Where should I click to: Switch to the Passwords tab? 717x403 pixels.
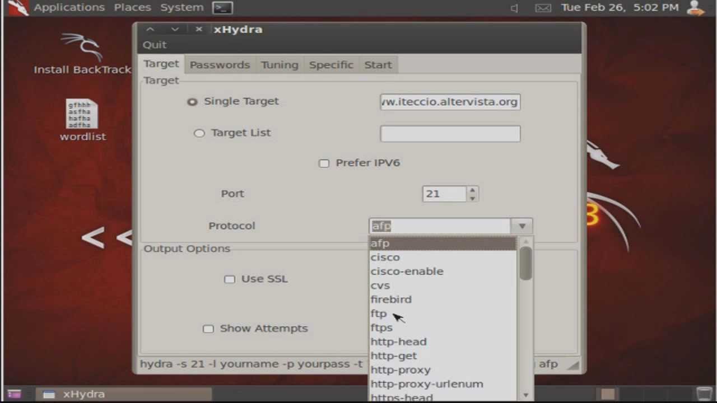tap(220, 65)
